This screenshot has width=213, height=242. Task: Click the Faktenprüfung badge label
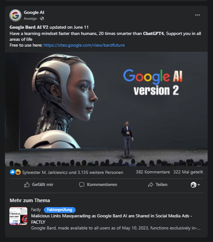pyautogui.click(x=60, y=210)
